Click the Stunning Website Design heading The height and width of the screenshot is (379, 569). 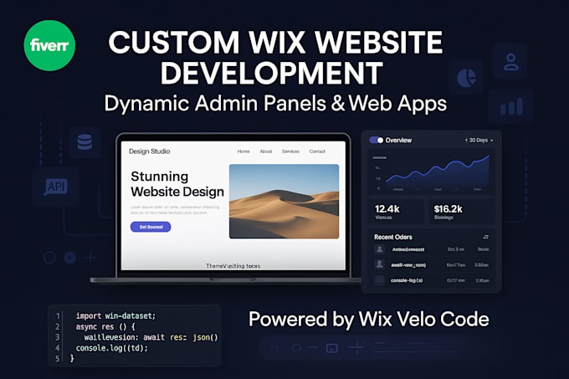(177, 184)
